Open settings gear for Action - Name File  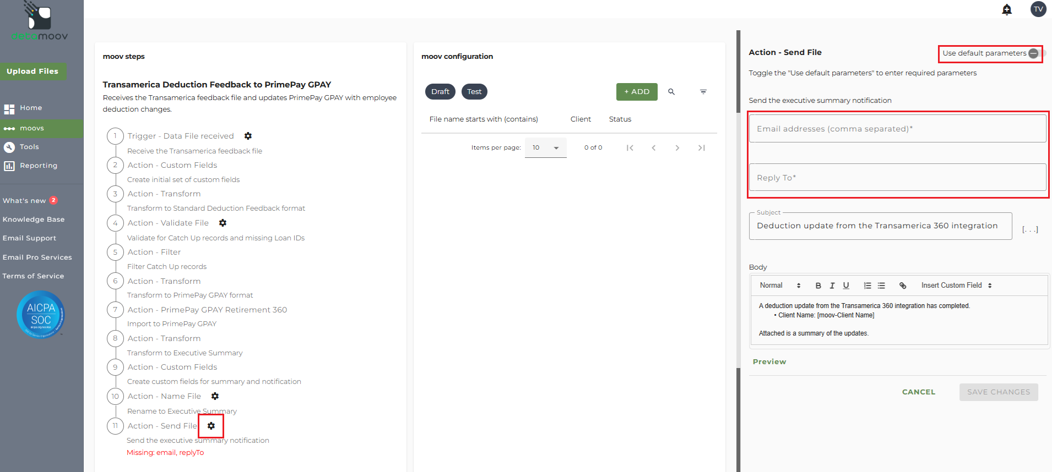215,396
